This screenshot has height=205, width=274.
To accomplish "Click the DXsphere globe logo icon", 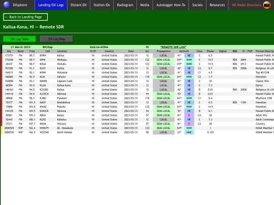I will click(7, 5).
